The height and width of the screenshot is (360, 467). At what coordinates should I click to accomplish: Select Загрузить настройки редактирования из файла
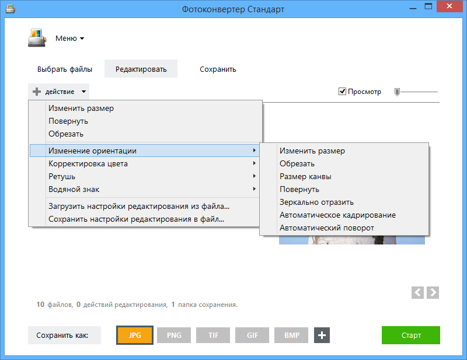145,206
